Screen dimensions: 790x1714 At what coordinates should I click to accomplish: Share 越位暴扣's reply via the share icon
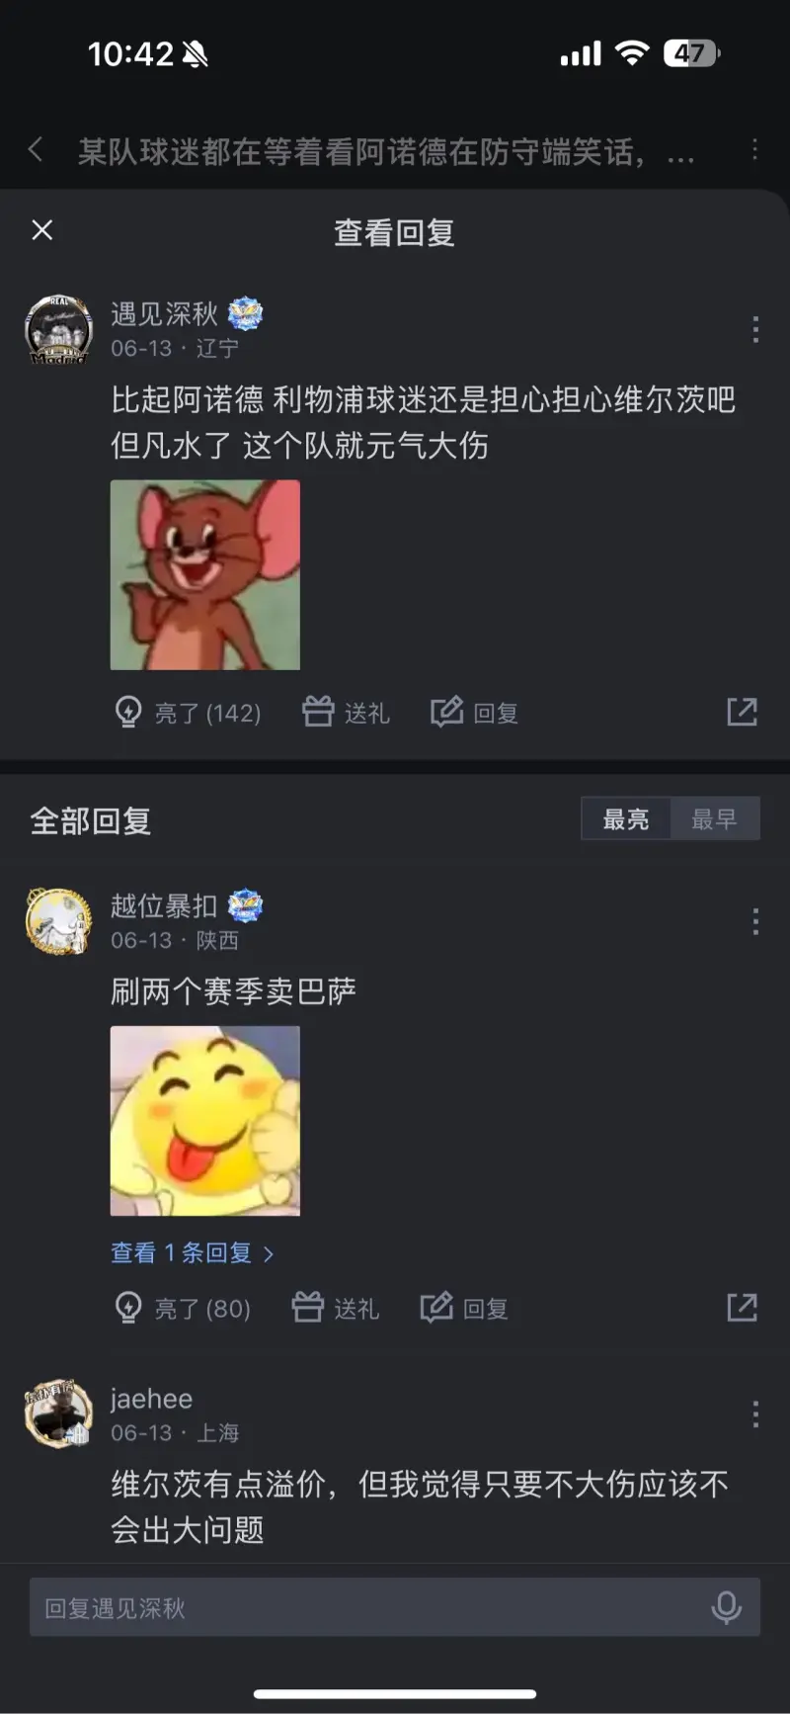742,1308
